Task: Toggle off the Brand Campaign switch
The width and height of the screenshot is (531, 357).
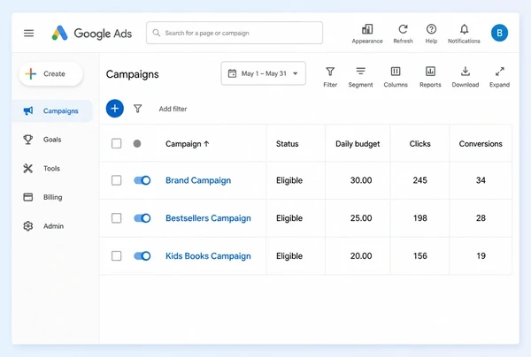Action: (x=142, y=180)
